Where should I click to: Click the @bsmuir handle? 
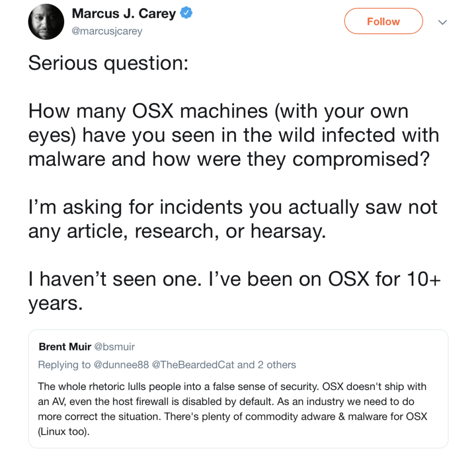(x=114, y=347)
